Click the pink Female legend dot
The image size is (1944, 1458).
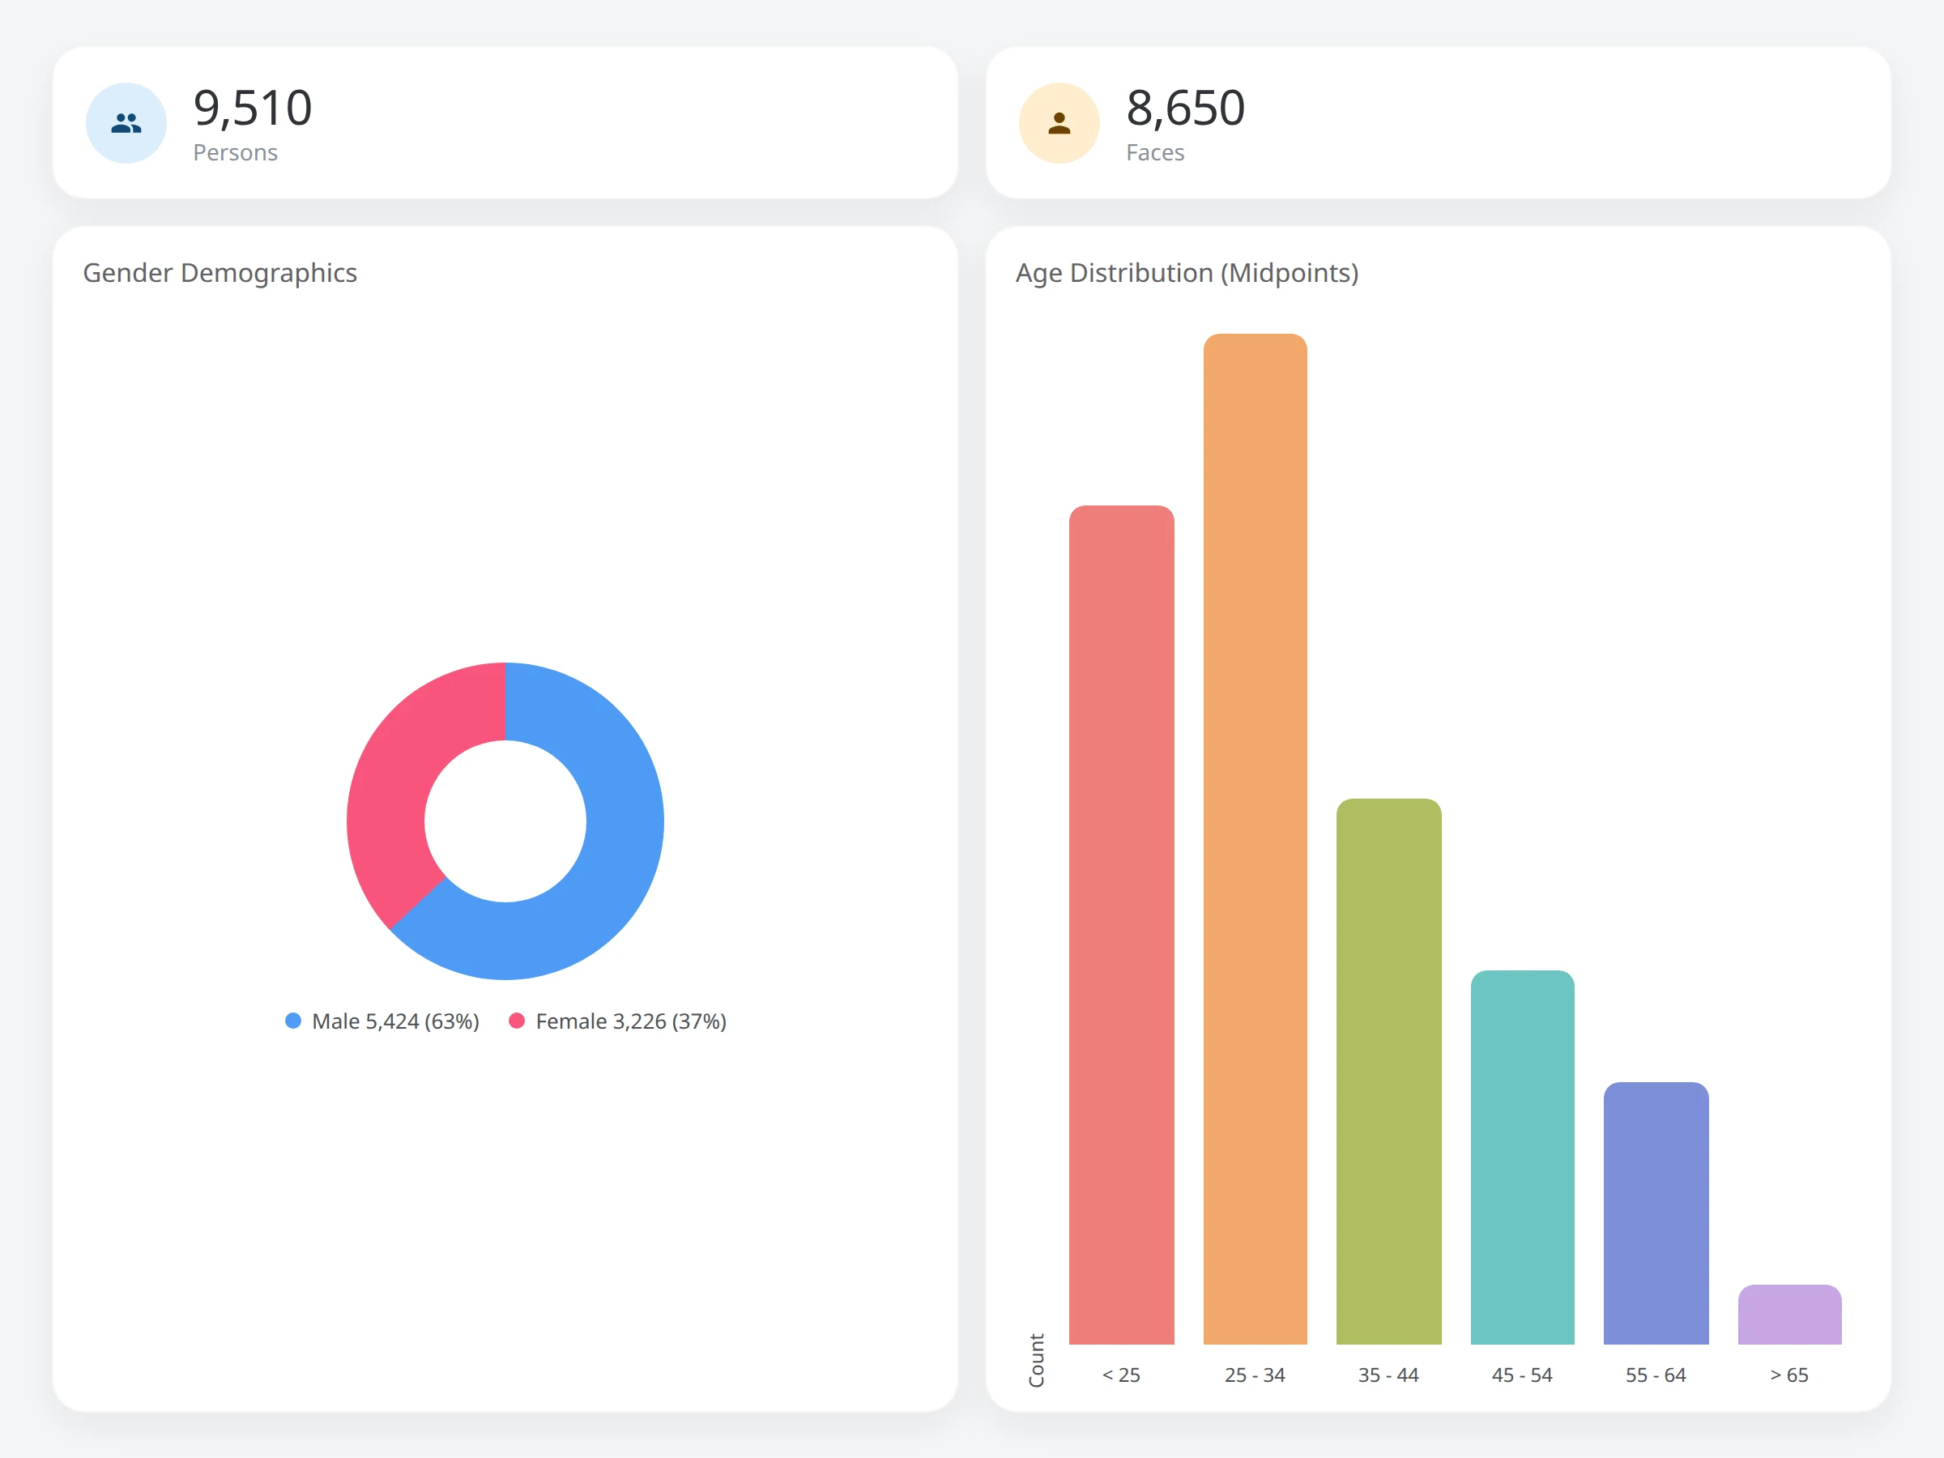517,1021
